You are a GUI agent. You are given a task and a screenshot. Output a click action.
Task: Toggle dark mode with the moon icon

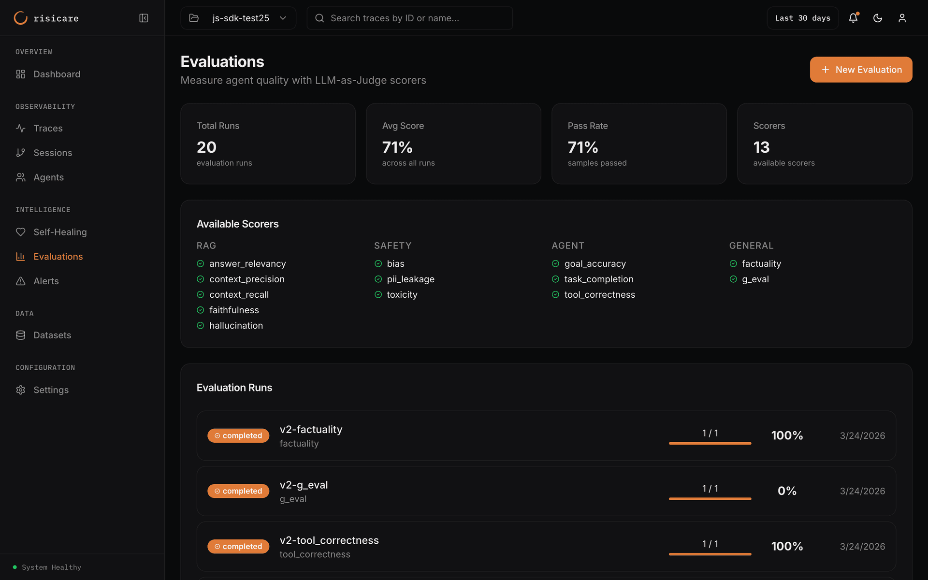point(878,18)
